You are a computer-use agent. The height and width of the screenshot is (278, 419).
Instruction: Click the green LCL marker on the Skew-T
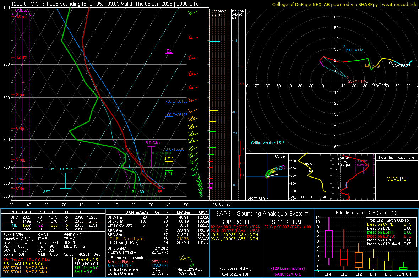click(169, 173)
